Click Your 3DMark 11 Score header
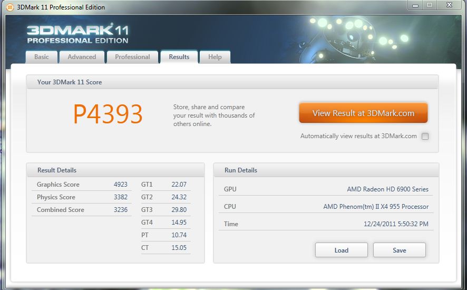Screen dimensions: 467x290 (x=232, y=82)
